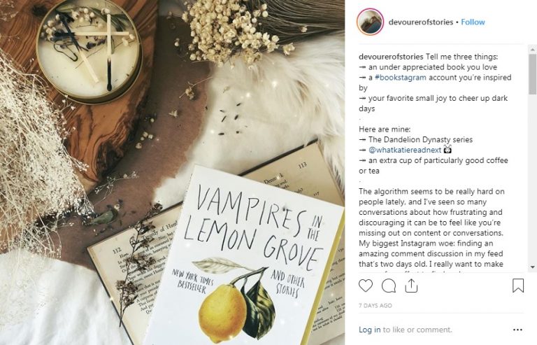Follow the devourerofstories account

tap(473, 22)
